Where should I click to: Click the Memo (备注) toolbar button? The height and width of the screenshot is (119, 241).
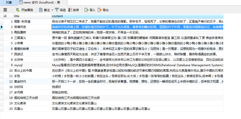pyautogui.click(x=44, y=10)
